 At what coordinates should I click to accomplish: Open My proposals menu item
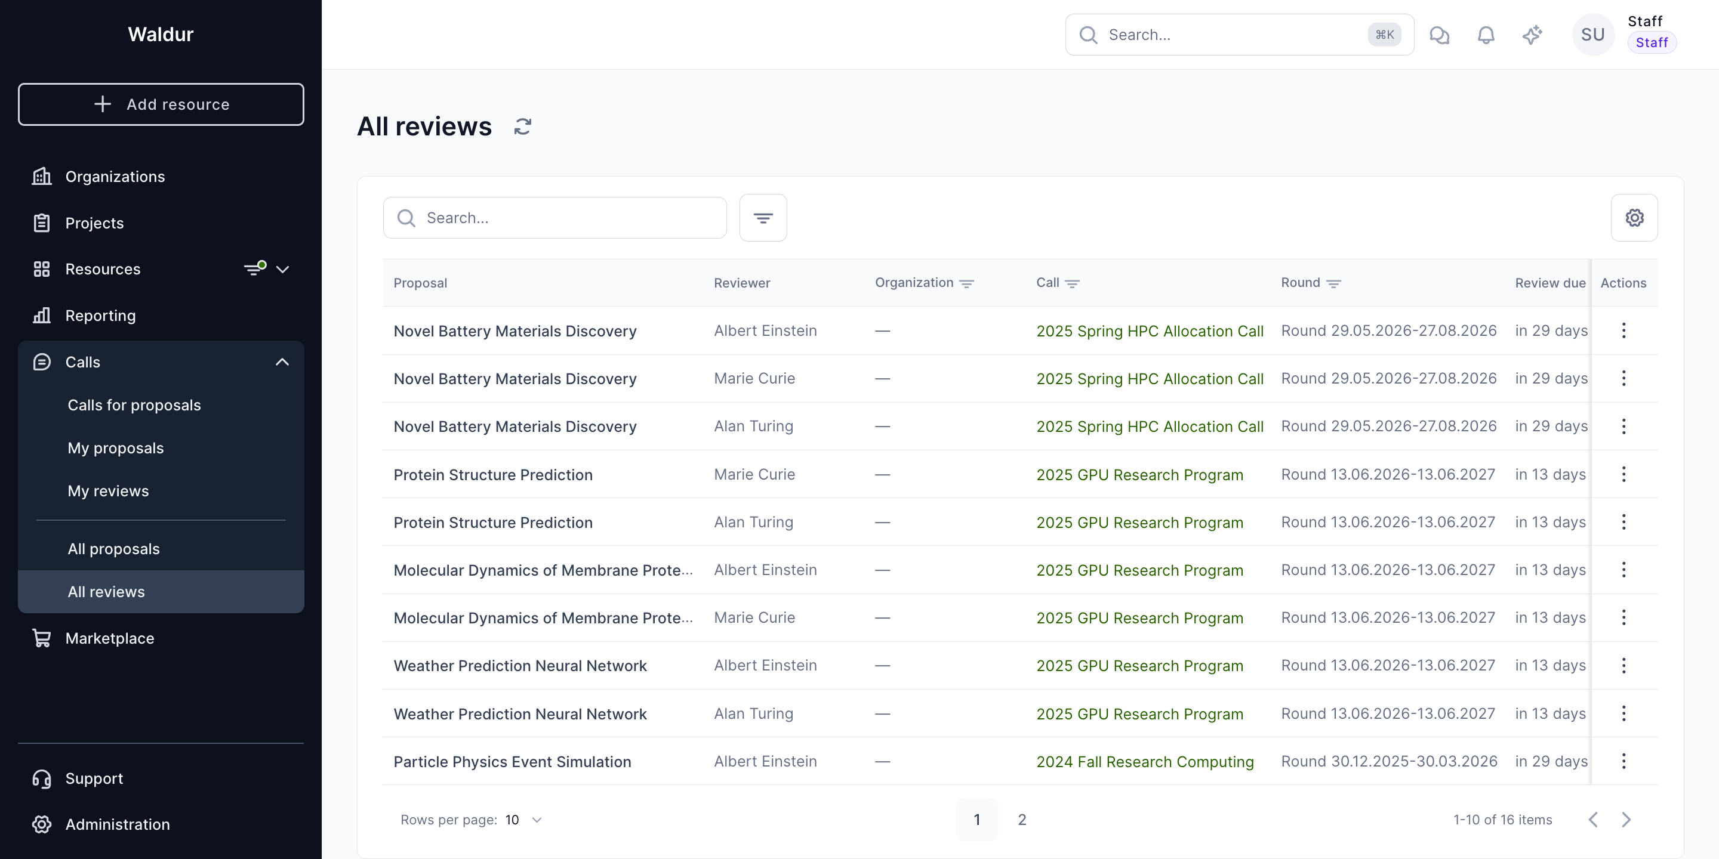tap(161, 448)
